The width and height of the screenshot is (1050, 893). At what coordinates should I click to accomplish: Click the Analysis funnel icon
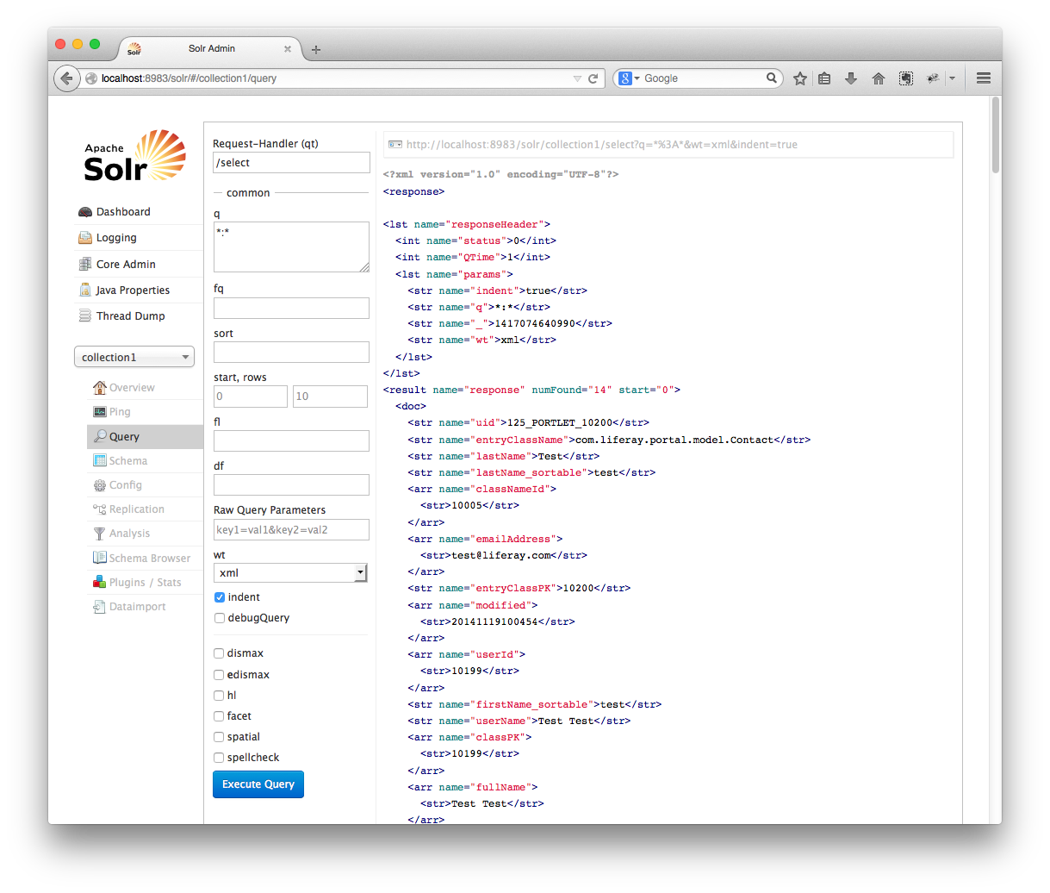[x=100, y=534]
